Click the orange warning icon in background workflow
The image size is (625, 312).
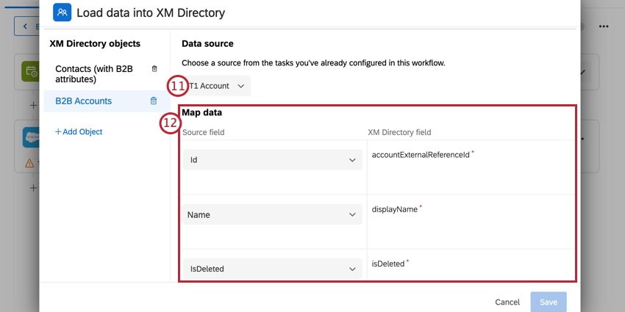[29, 163]
